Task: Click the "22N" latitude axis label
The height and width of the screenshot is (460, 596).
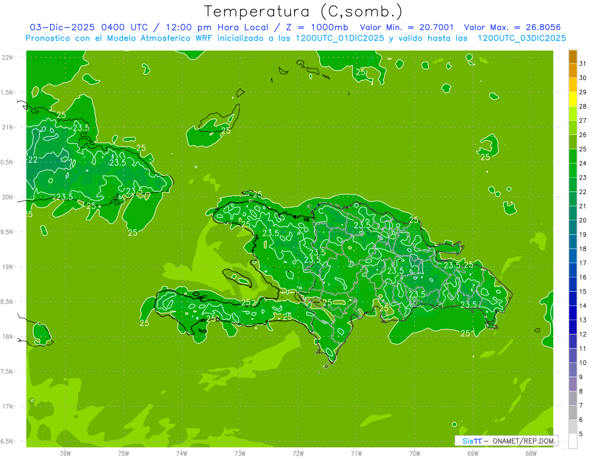Action: pos(8,58)
